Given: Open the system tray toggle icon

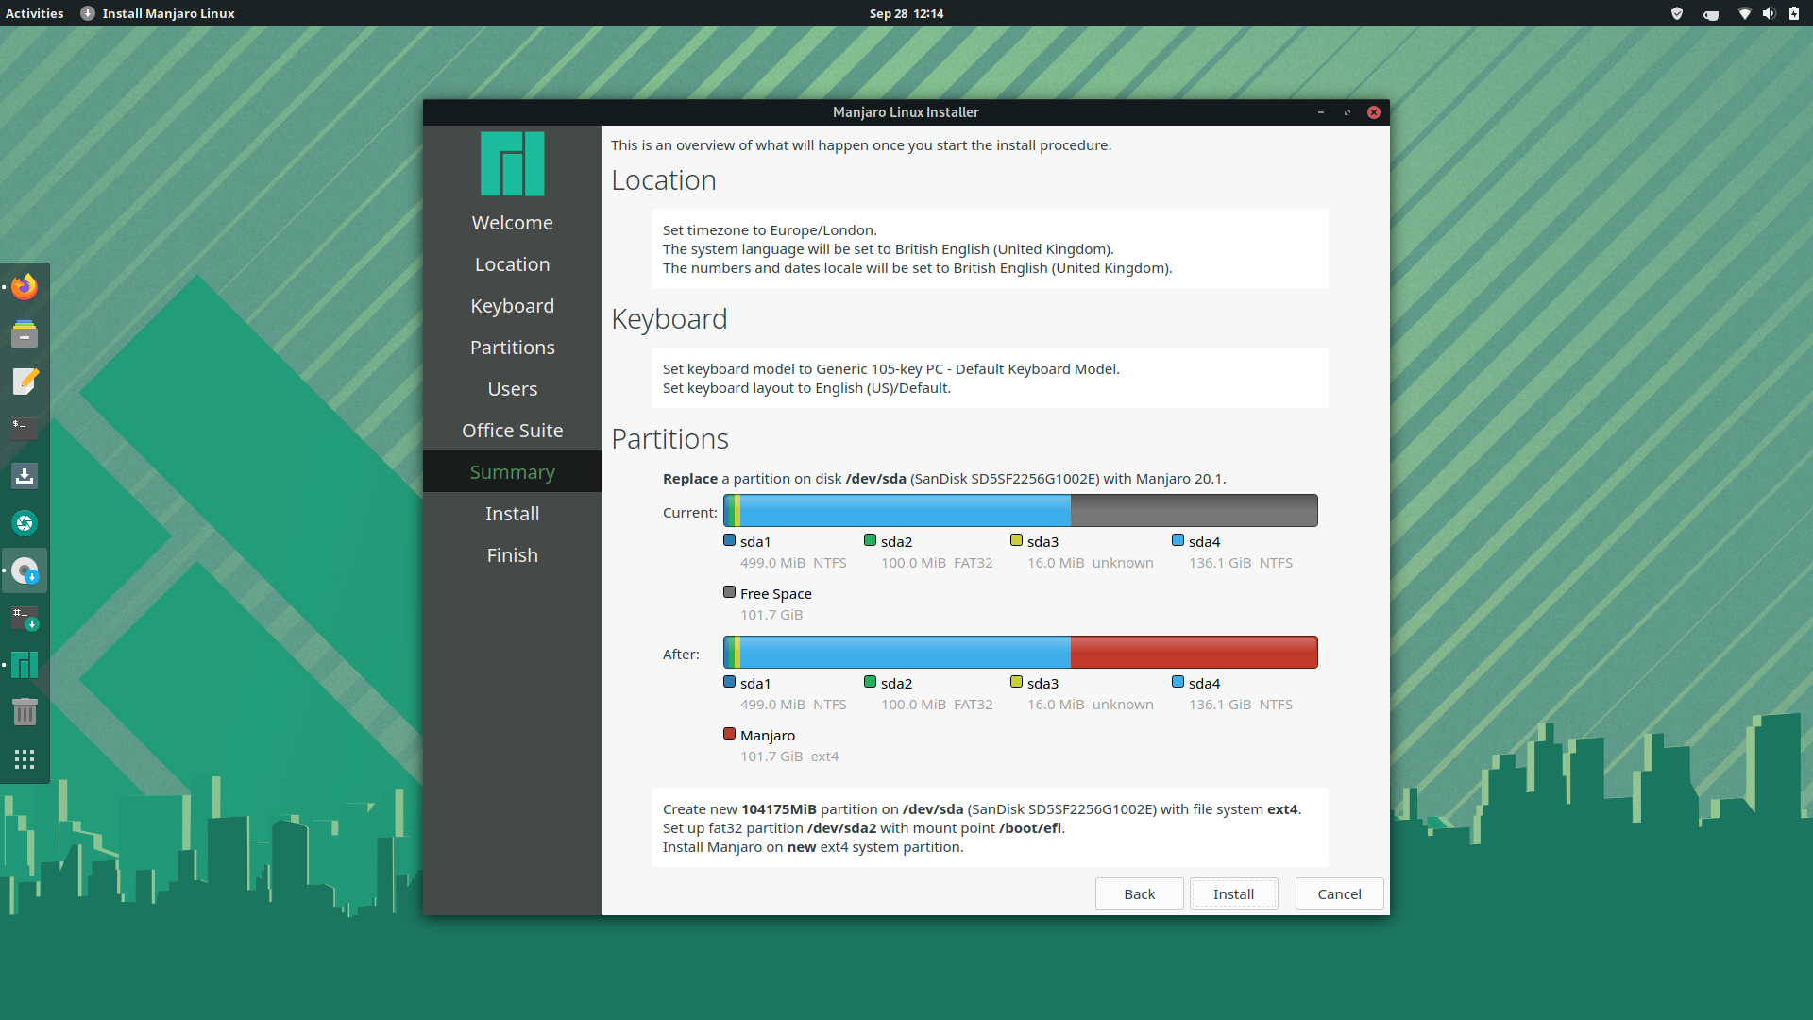Looking at the screenshot, I should [1711, 13].
